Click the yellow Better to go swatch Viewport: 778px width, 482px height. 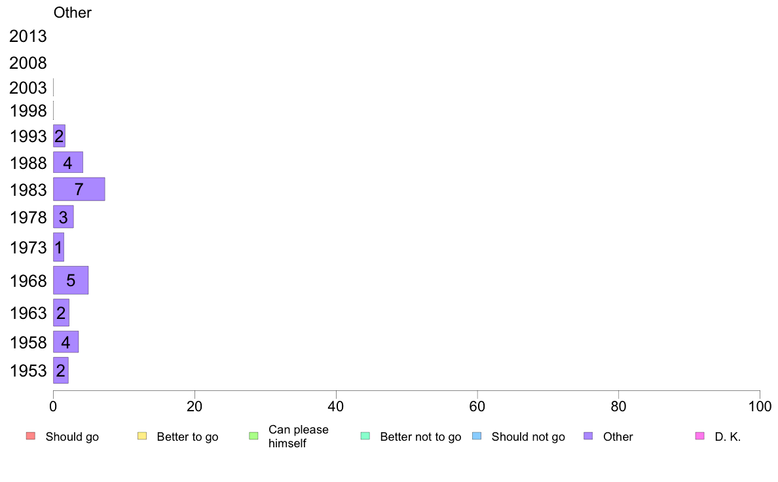tap(142, 436)
